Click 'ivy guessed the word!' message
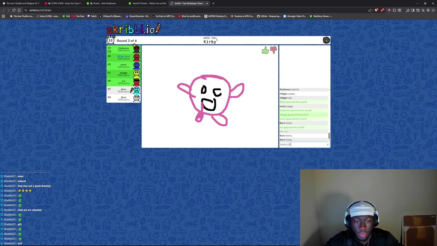The height and width of the screenshot is (246, 437). (x=292, y=127)
